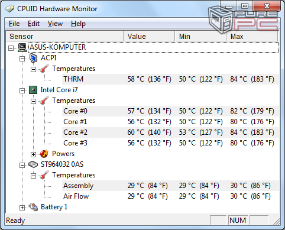Select the Intel Core i7 label

59,90
